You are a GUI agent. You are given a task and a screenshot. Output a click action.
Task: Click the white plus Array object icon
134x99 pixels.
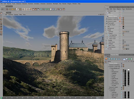pos(51,9)
